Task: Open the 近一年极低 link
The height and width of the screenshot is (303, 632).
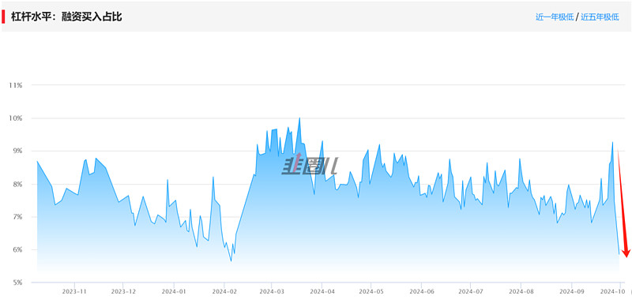Action: 555,17
